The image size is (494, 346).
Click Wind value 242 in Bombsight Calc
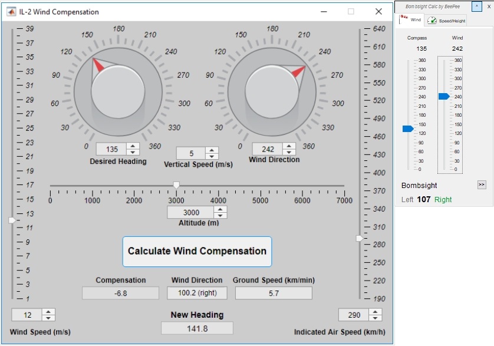click(x=457, y=49)
